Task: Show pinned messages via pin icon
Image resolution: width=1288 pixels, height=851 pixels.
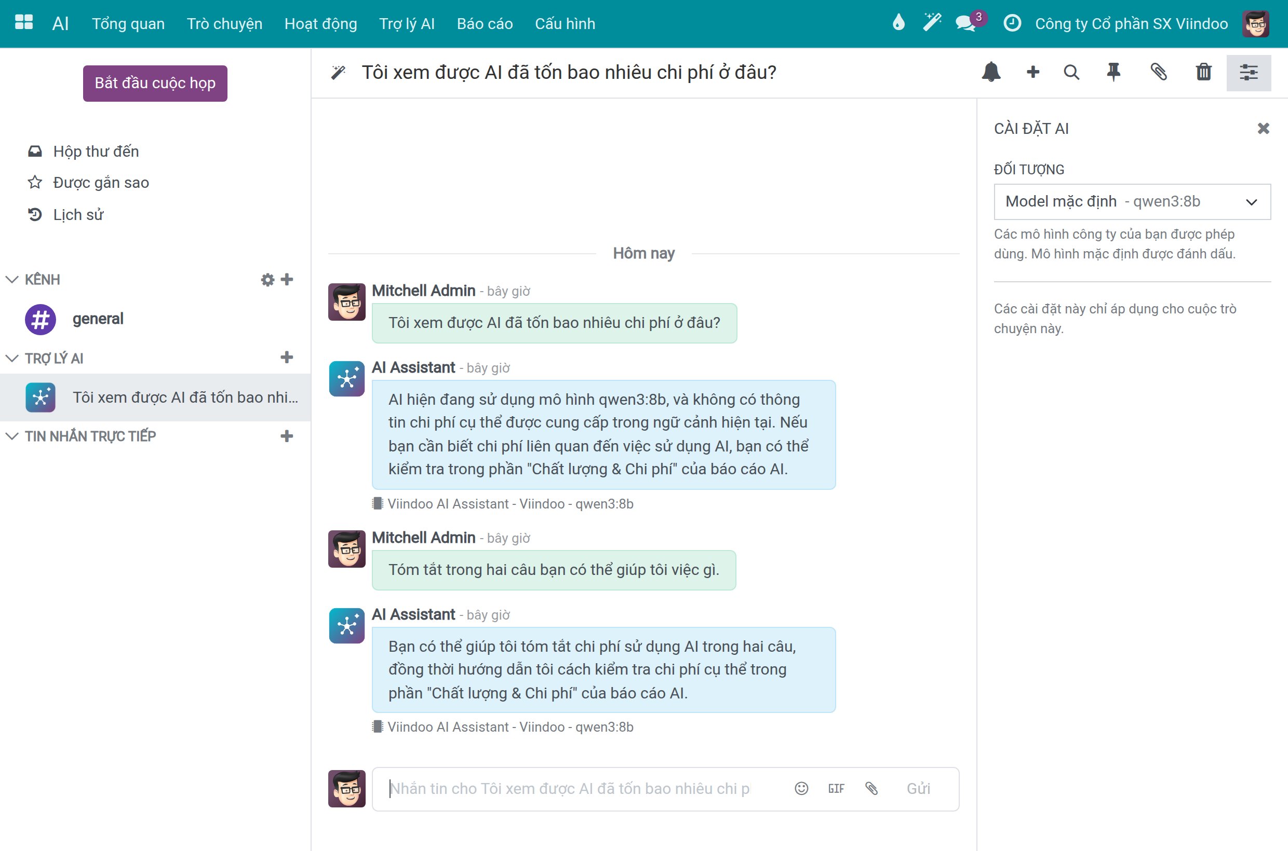Action: click(1113, 72)
